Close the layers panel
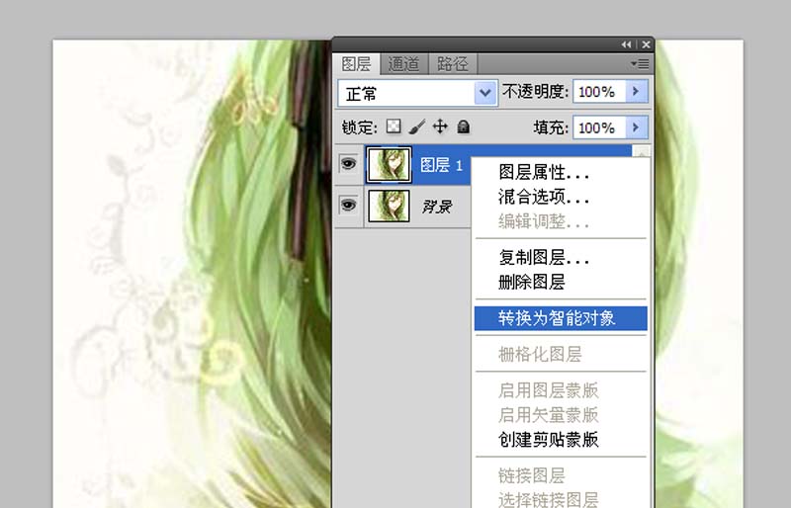This screenshot has width=791, height=508. click(x=646, y=44)
